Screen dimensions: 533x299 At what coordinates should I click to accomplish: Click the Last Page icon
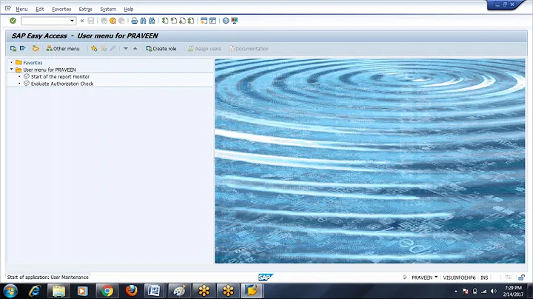coord(191,21)
